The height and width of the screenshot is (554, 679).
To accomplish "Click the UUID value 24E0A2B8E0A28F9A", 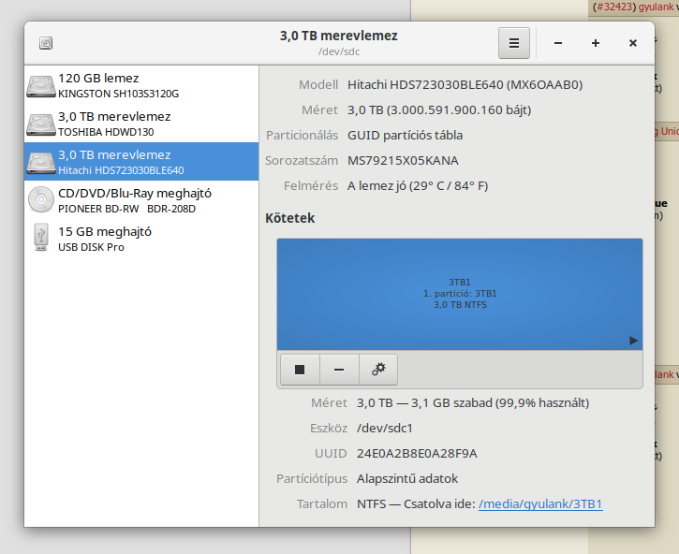I will point(417,453).
